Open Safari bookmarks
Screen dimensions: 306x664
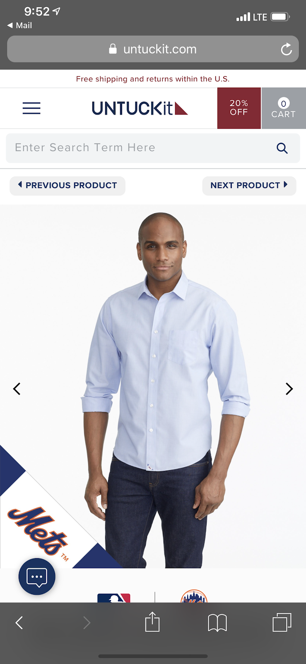click(x=217, y=622)
